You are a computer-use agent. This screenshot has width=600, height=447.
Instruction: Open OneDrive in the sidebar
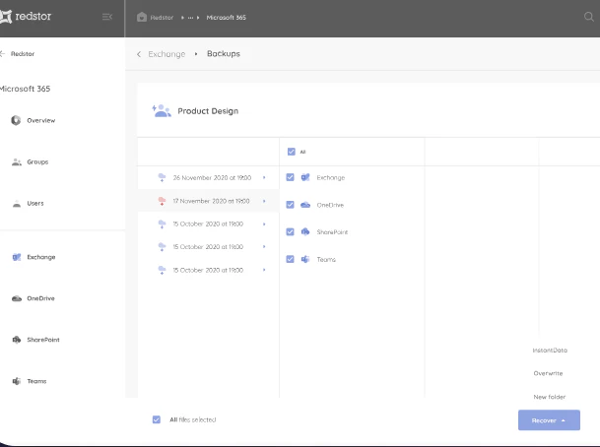(40, 298)
